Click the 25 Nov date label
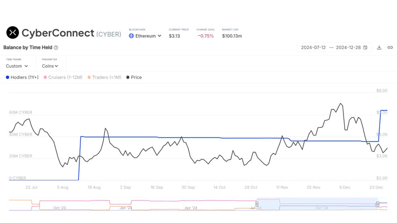Image resolution: width=397 pixels, height=223 pixels. [x=313, y=188]
